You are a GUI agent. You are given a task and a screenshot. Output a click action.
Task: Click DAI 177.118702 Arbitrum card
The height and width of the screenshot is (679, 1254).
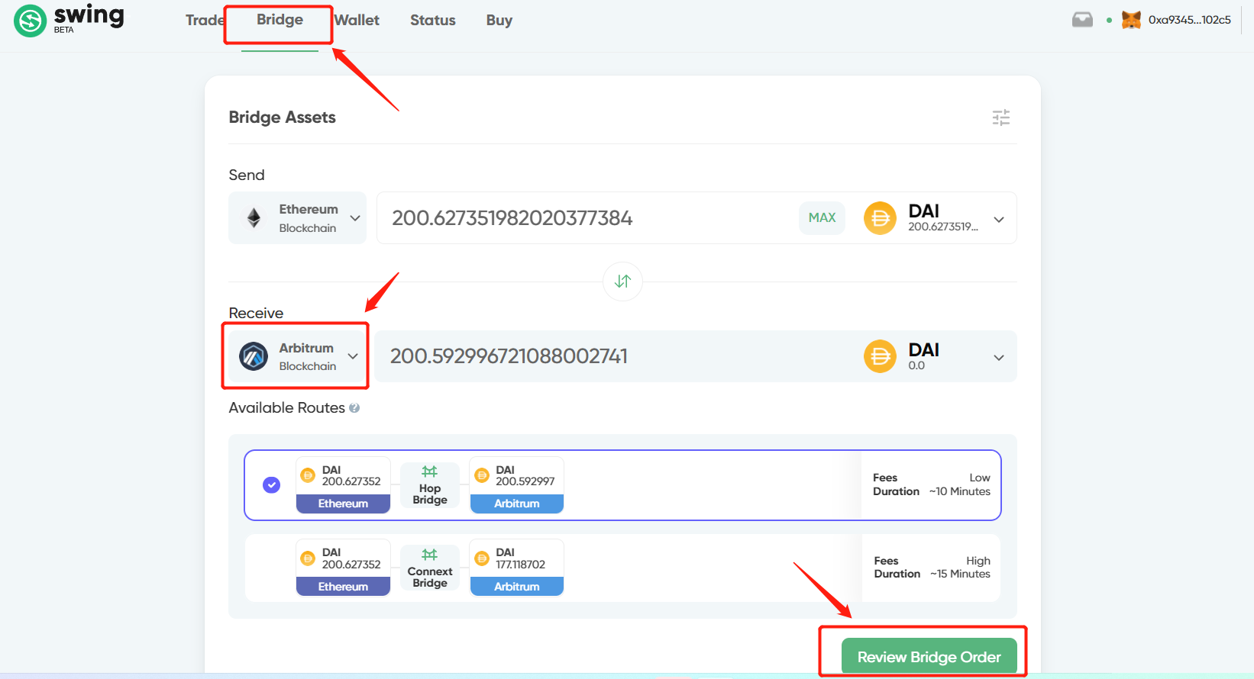[517, 568]
